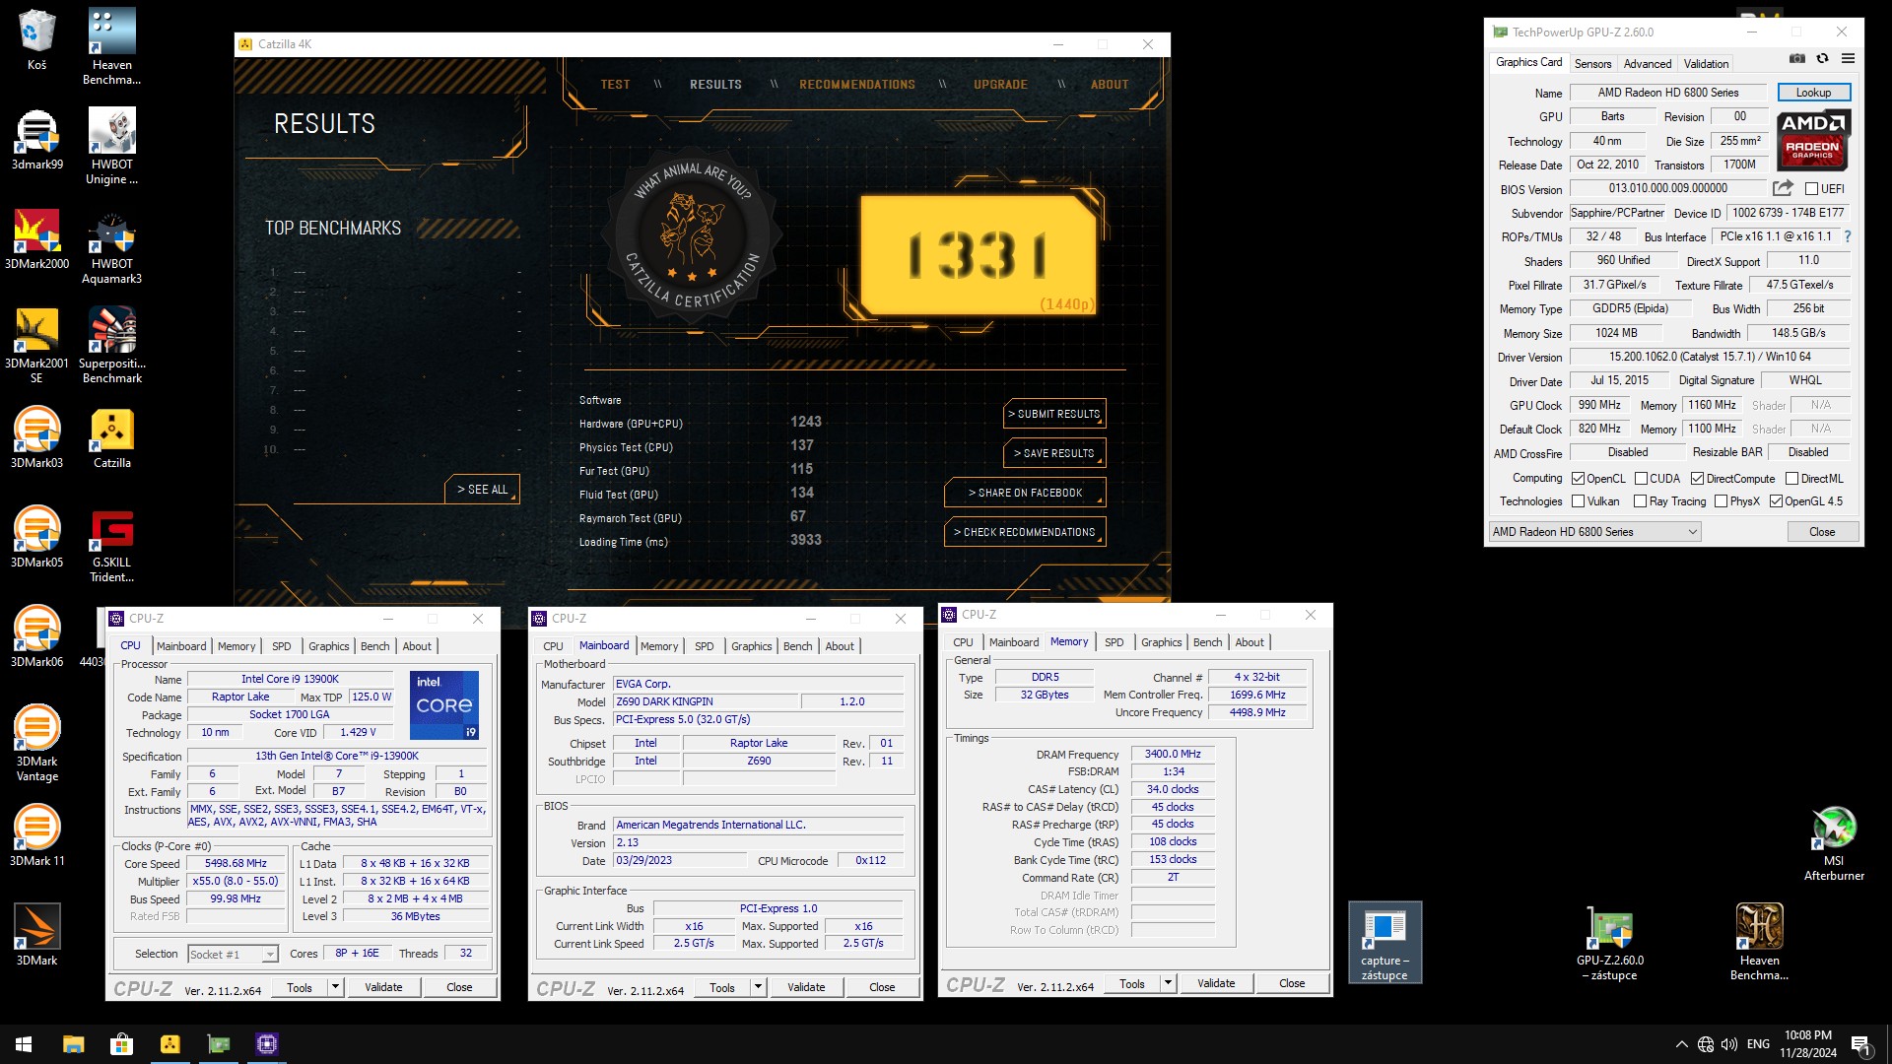Click bus interface question mark in GPU-Z
Viewport: 1892px width, 1064px height.
click(1847, 236)
